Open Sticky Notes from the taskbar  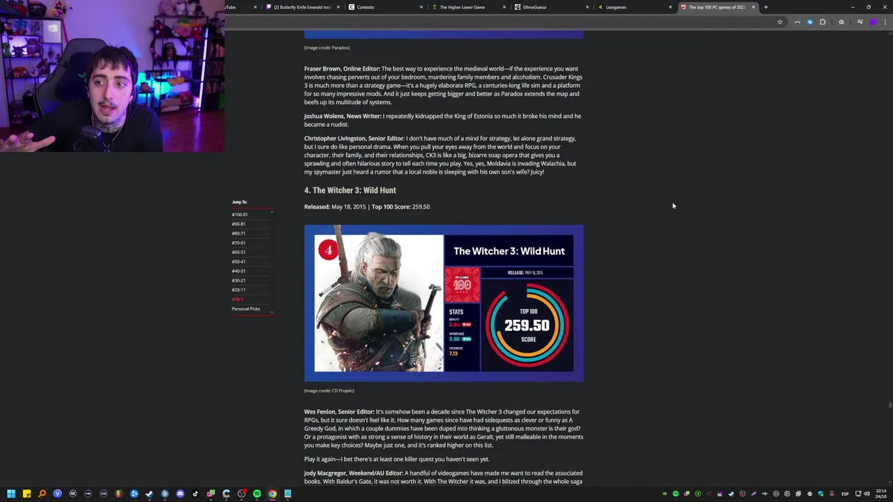tap(27, 494)
